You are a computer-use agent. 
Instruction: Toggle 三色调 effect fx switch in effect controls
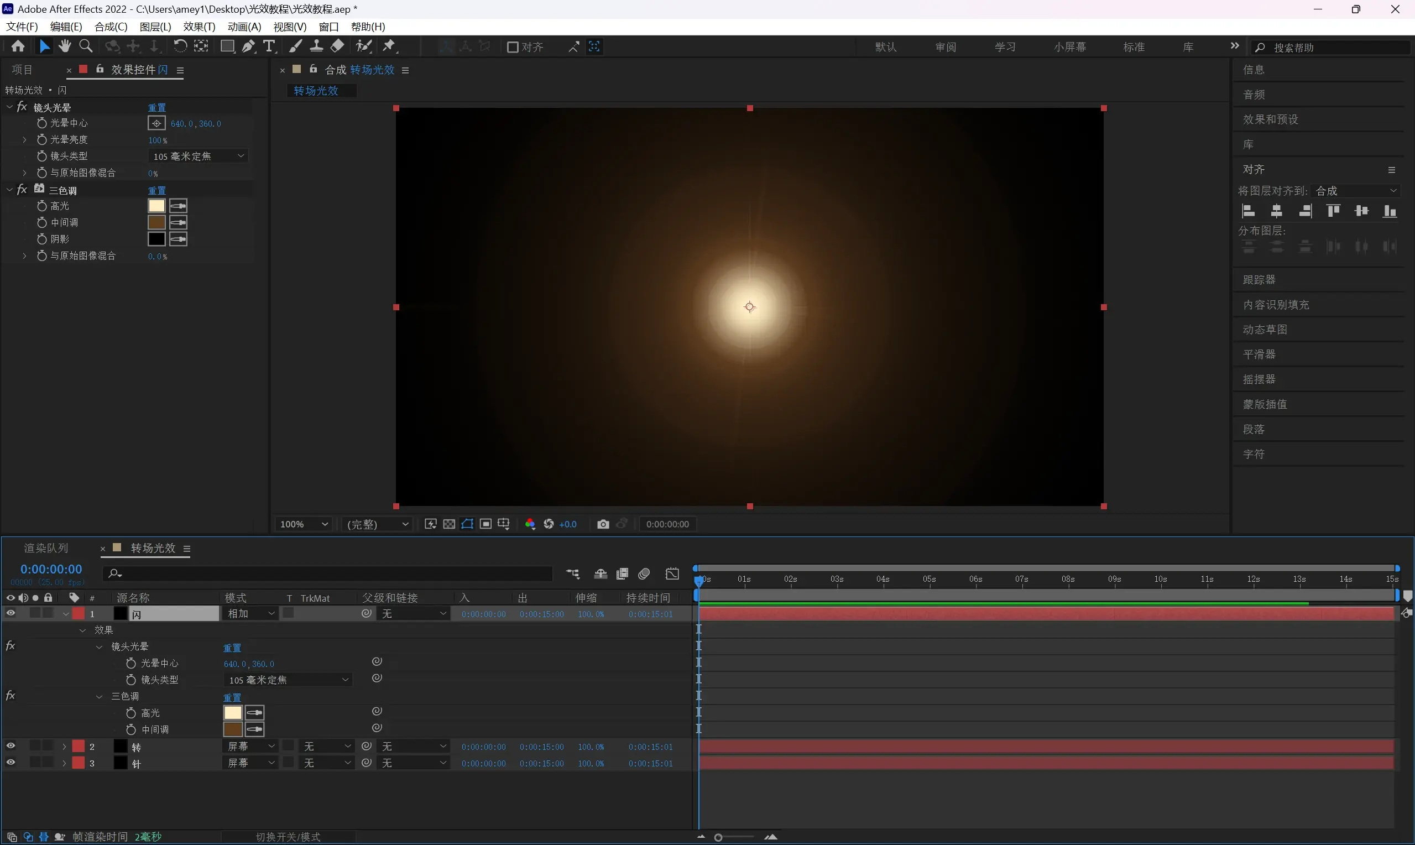pos(22,190)
